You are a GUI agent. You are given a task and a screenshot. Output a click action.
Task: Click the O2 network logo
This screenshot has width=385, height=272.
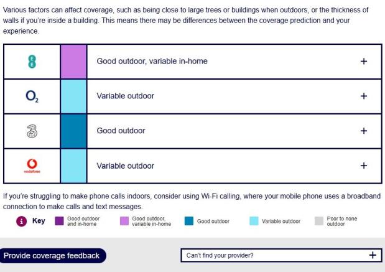[x=32, y=96]
